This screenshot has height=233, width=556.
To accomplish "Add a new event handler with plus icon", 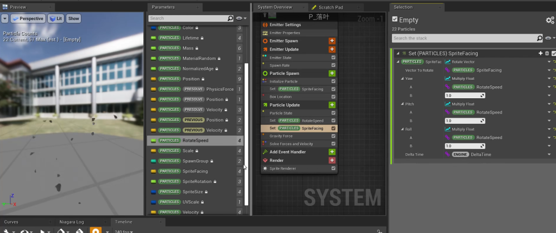I will click(x=332, y=152).
